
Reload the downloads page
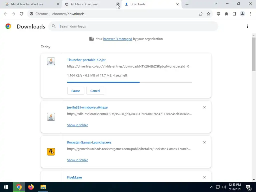click(21, 14)
